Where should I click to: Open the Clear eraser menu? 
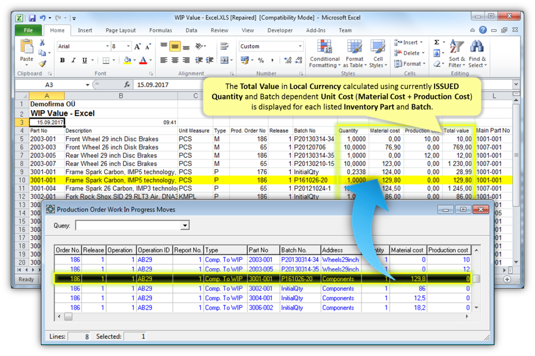tap(437, 64)
